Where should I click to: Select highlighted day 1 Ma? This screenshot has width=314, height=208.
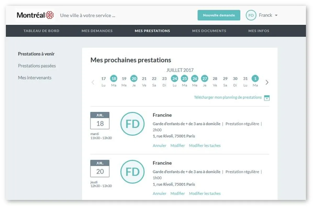coord(255,81)
